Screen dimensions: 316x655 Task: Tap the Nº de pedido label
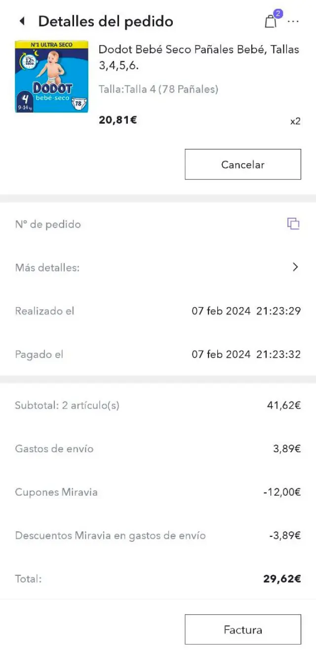(48, 224)
